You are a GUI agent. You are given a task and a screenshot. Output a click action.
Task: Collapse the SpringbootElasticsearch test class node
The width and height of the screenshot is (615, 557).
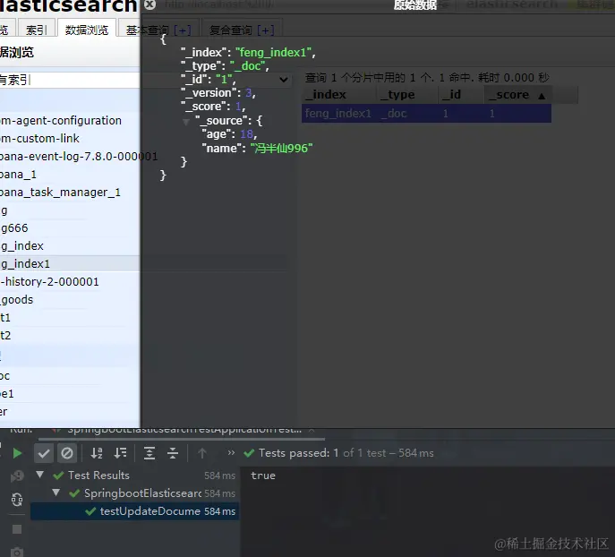point(56,493)
